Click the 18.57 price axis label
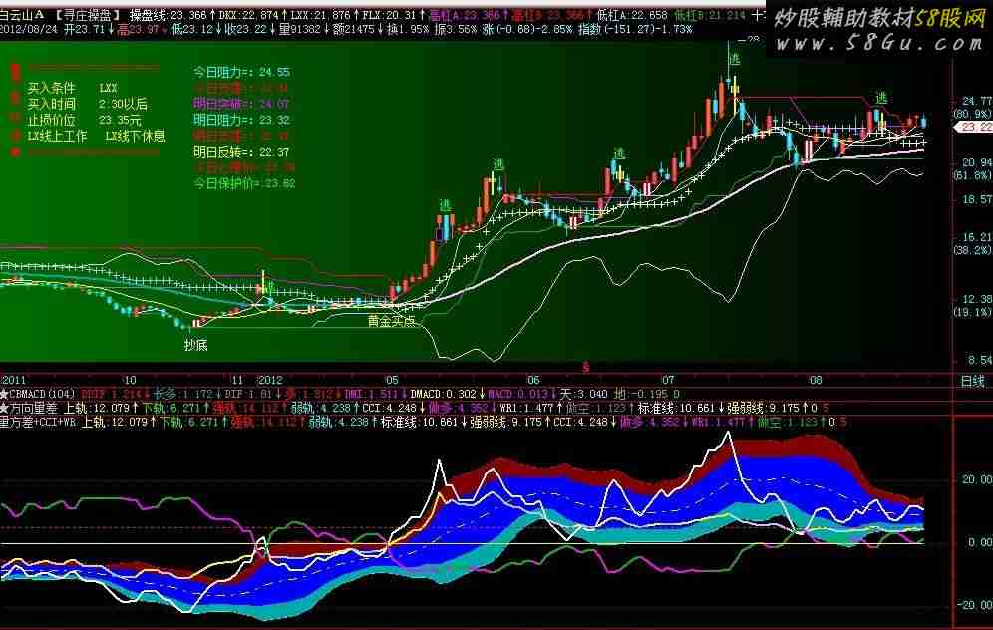The height and width of the screenshot is (630, 993). 976,199
